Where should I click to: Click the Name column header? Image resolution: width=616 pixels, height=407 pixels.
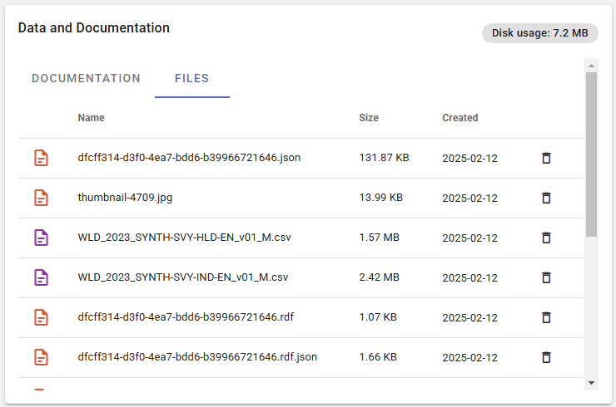pyautogui.click(x=91, y=118)
